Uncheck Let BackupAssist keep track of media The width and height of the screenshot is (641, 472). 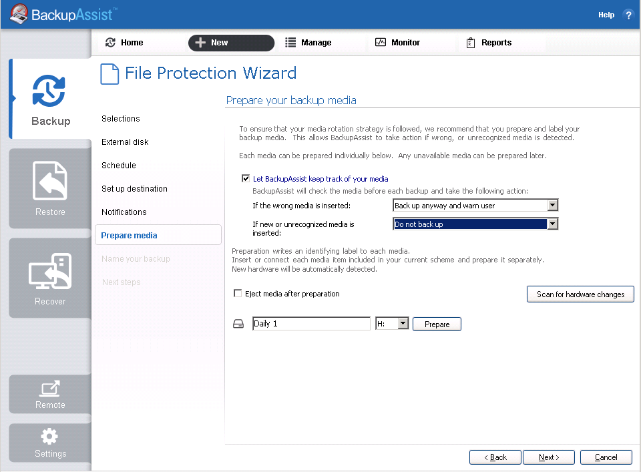click(246, 178)
